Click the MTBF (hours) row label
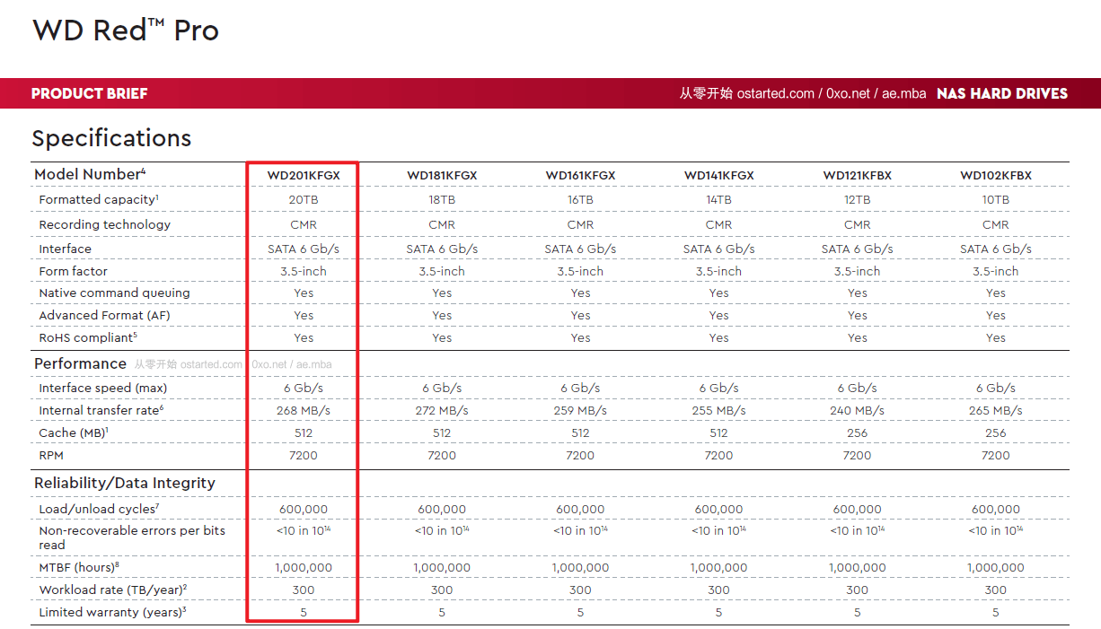The width and height of the screenshot is (1101, 629). [79, 567]
